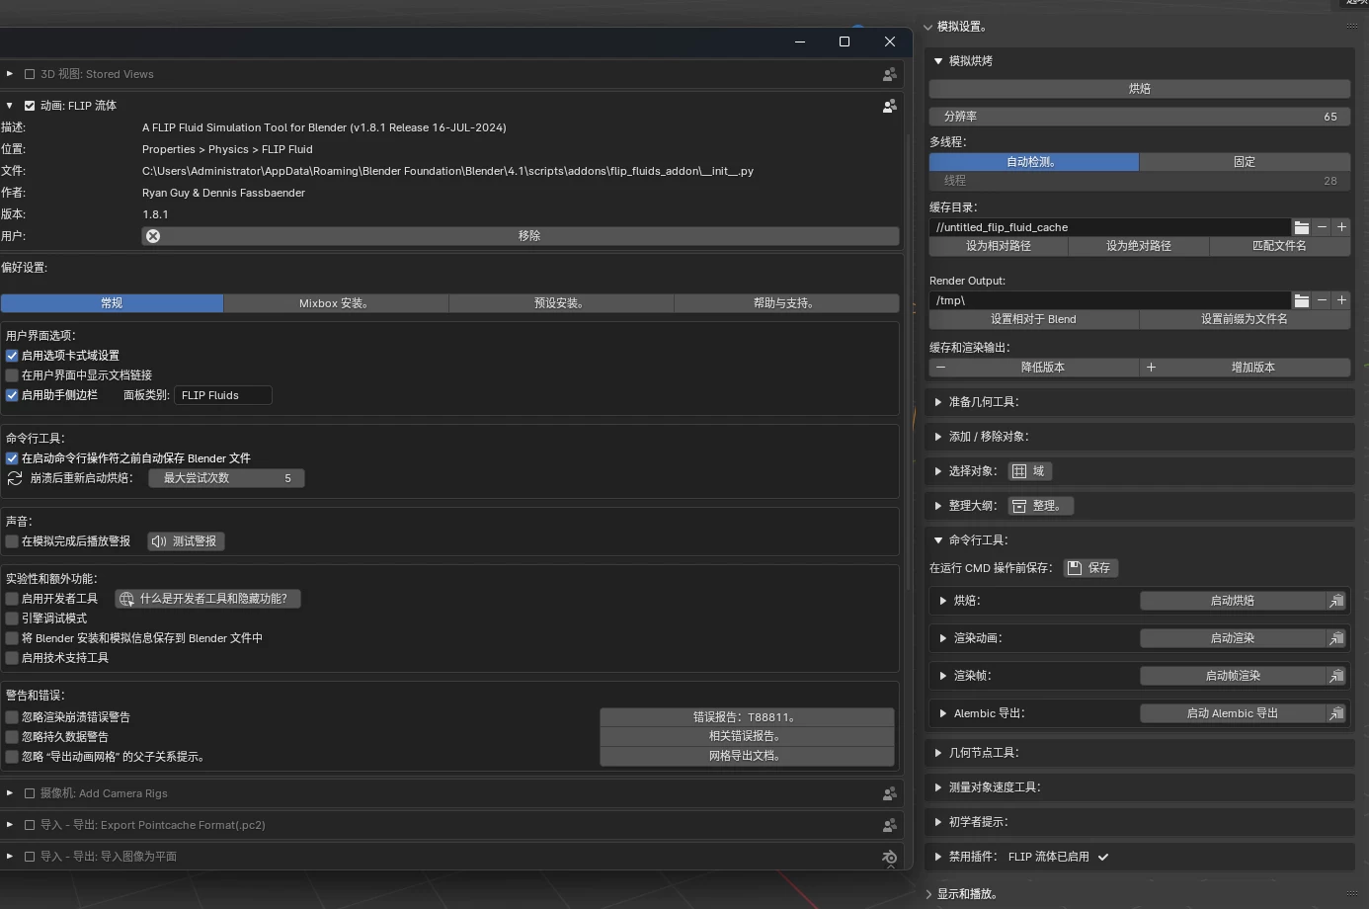1369x909 pixels.
Task: Select 固定 multithreading mode
Action: coord(1245,162)
